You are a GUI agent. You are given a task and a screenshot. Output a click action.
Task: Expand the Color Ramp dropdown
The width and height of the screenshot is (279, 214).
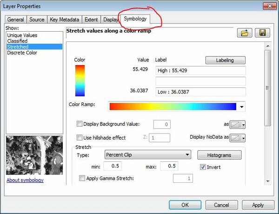click(x=242, y=107)
